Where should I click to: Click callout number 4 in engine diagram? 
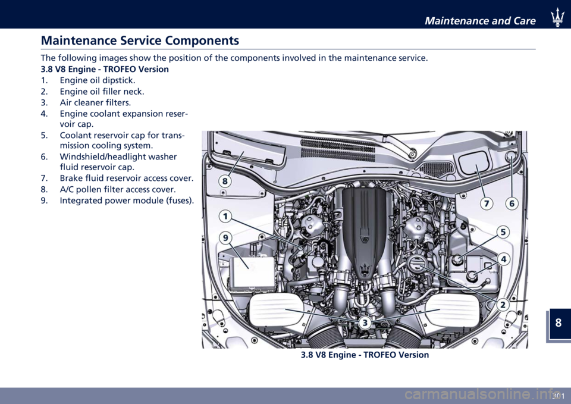coord(504,259)
